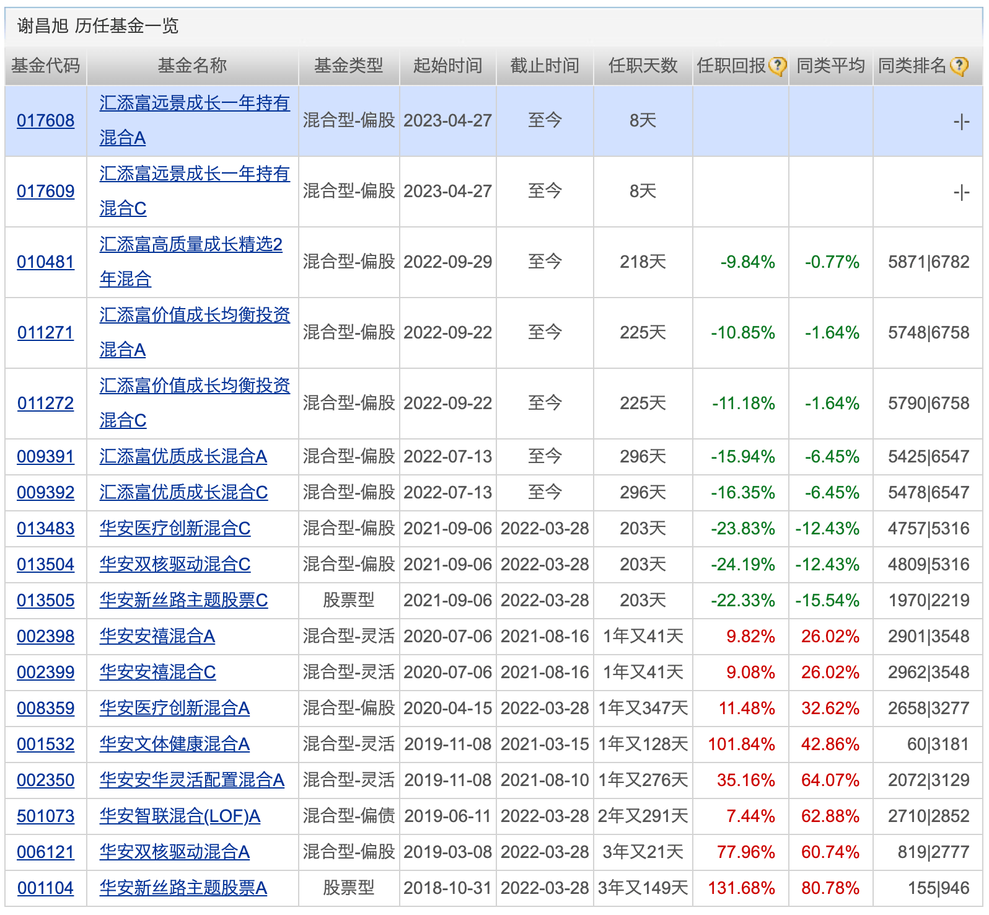Select the 101.84% return value
989x915 pixels.
742,745
